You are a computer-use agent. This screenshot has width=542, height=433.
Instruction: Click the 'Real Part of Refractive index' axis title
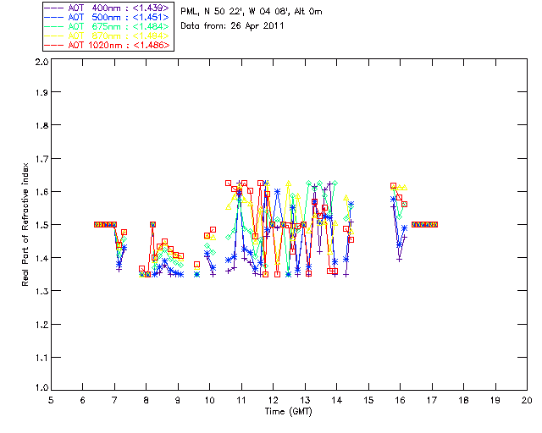coord(25,224)
